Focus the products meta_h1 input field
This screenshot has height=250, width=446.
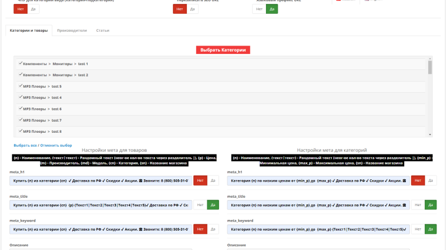[101, 181]
